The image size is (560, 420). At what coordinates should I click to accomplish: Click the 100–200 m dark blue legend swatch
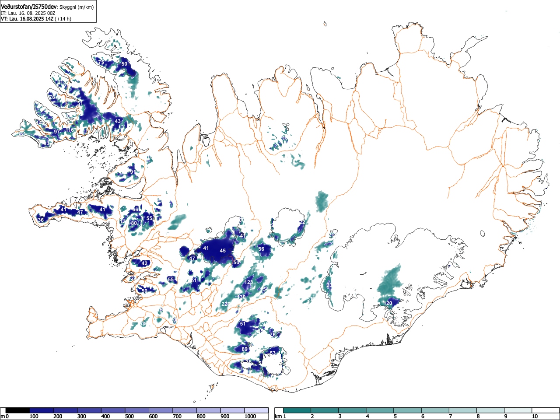pos(42,410)
